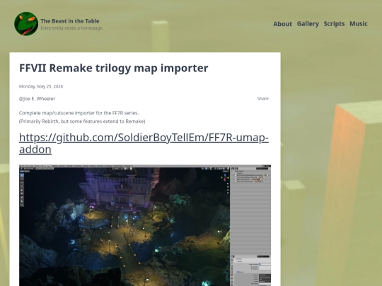Open the Scripts section
This screenshot has width=382, height=286.
tap(334, 24)
